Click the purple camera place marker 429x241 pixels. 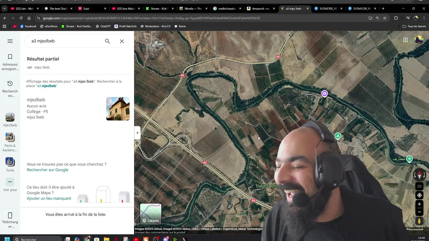pyautogui.click(x=324, y=93)
